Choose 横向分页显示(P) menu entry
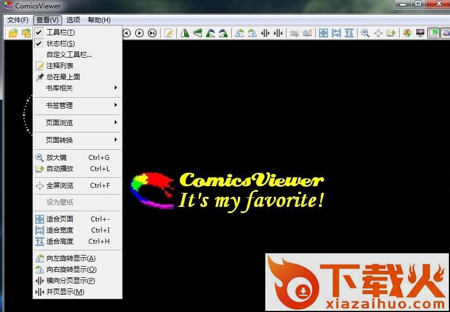Image resolution: width=450 pixels, height=312 pixels. point(77,281)
